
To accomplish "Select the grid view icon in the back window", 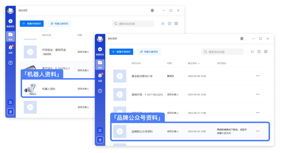I will pyautogui.click(x=176, y=23).
